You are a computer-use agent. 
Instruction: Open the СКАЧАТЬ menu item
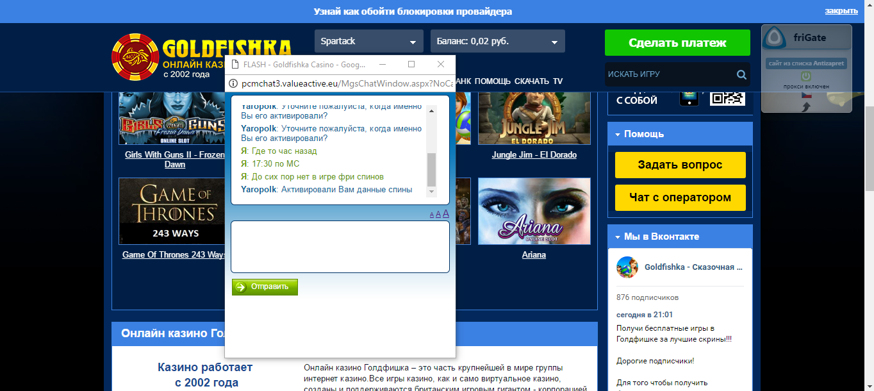[532, 81]
